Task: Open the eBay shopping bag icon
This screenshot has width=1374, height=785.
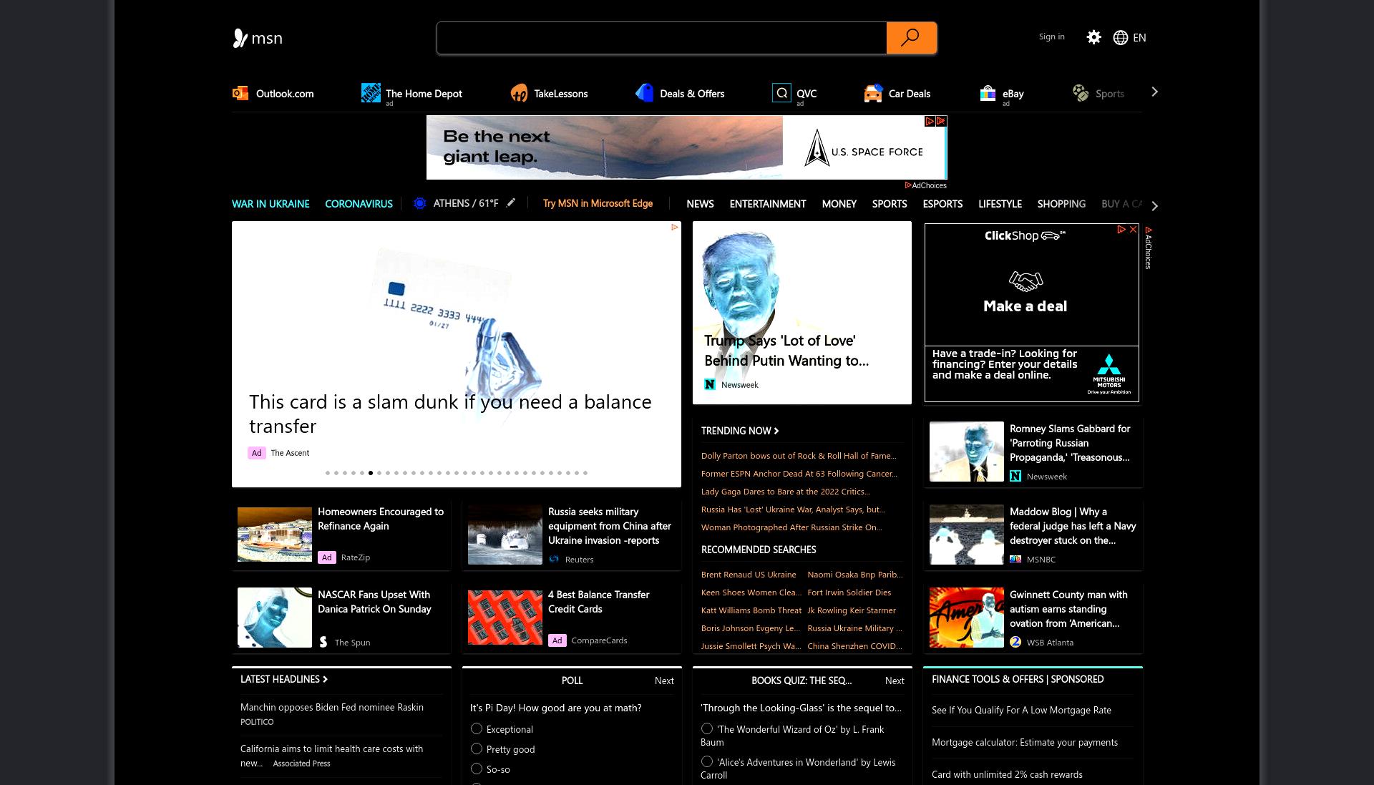Action: point(988,93)
